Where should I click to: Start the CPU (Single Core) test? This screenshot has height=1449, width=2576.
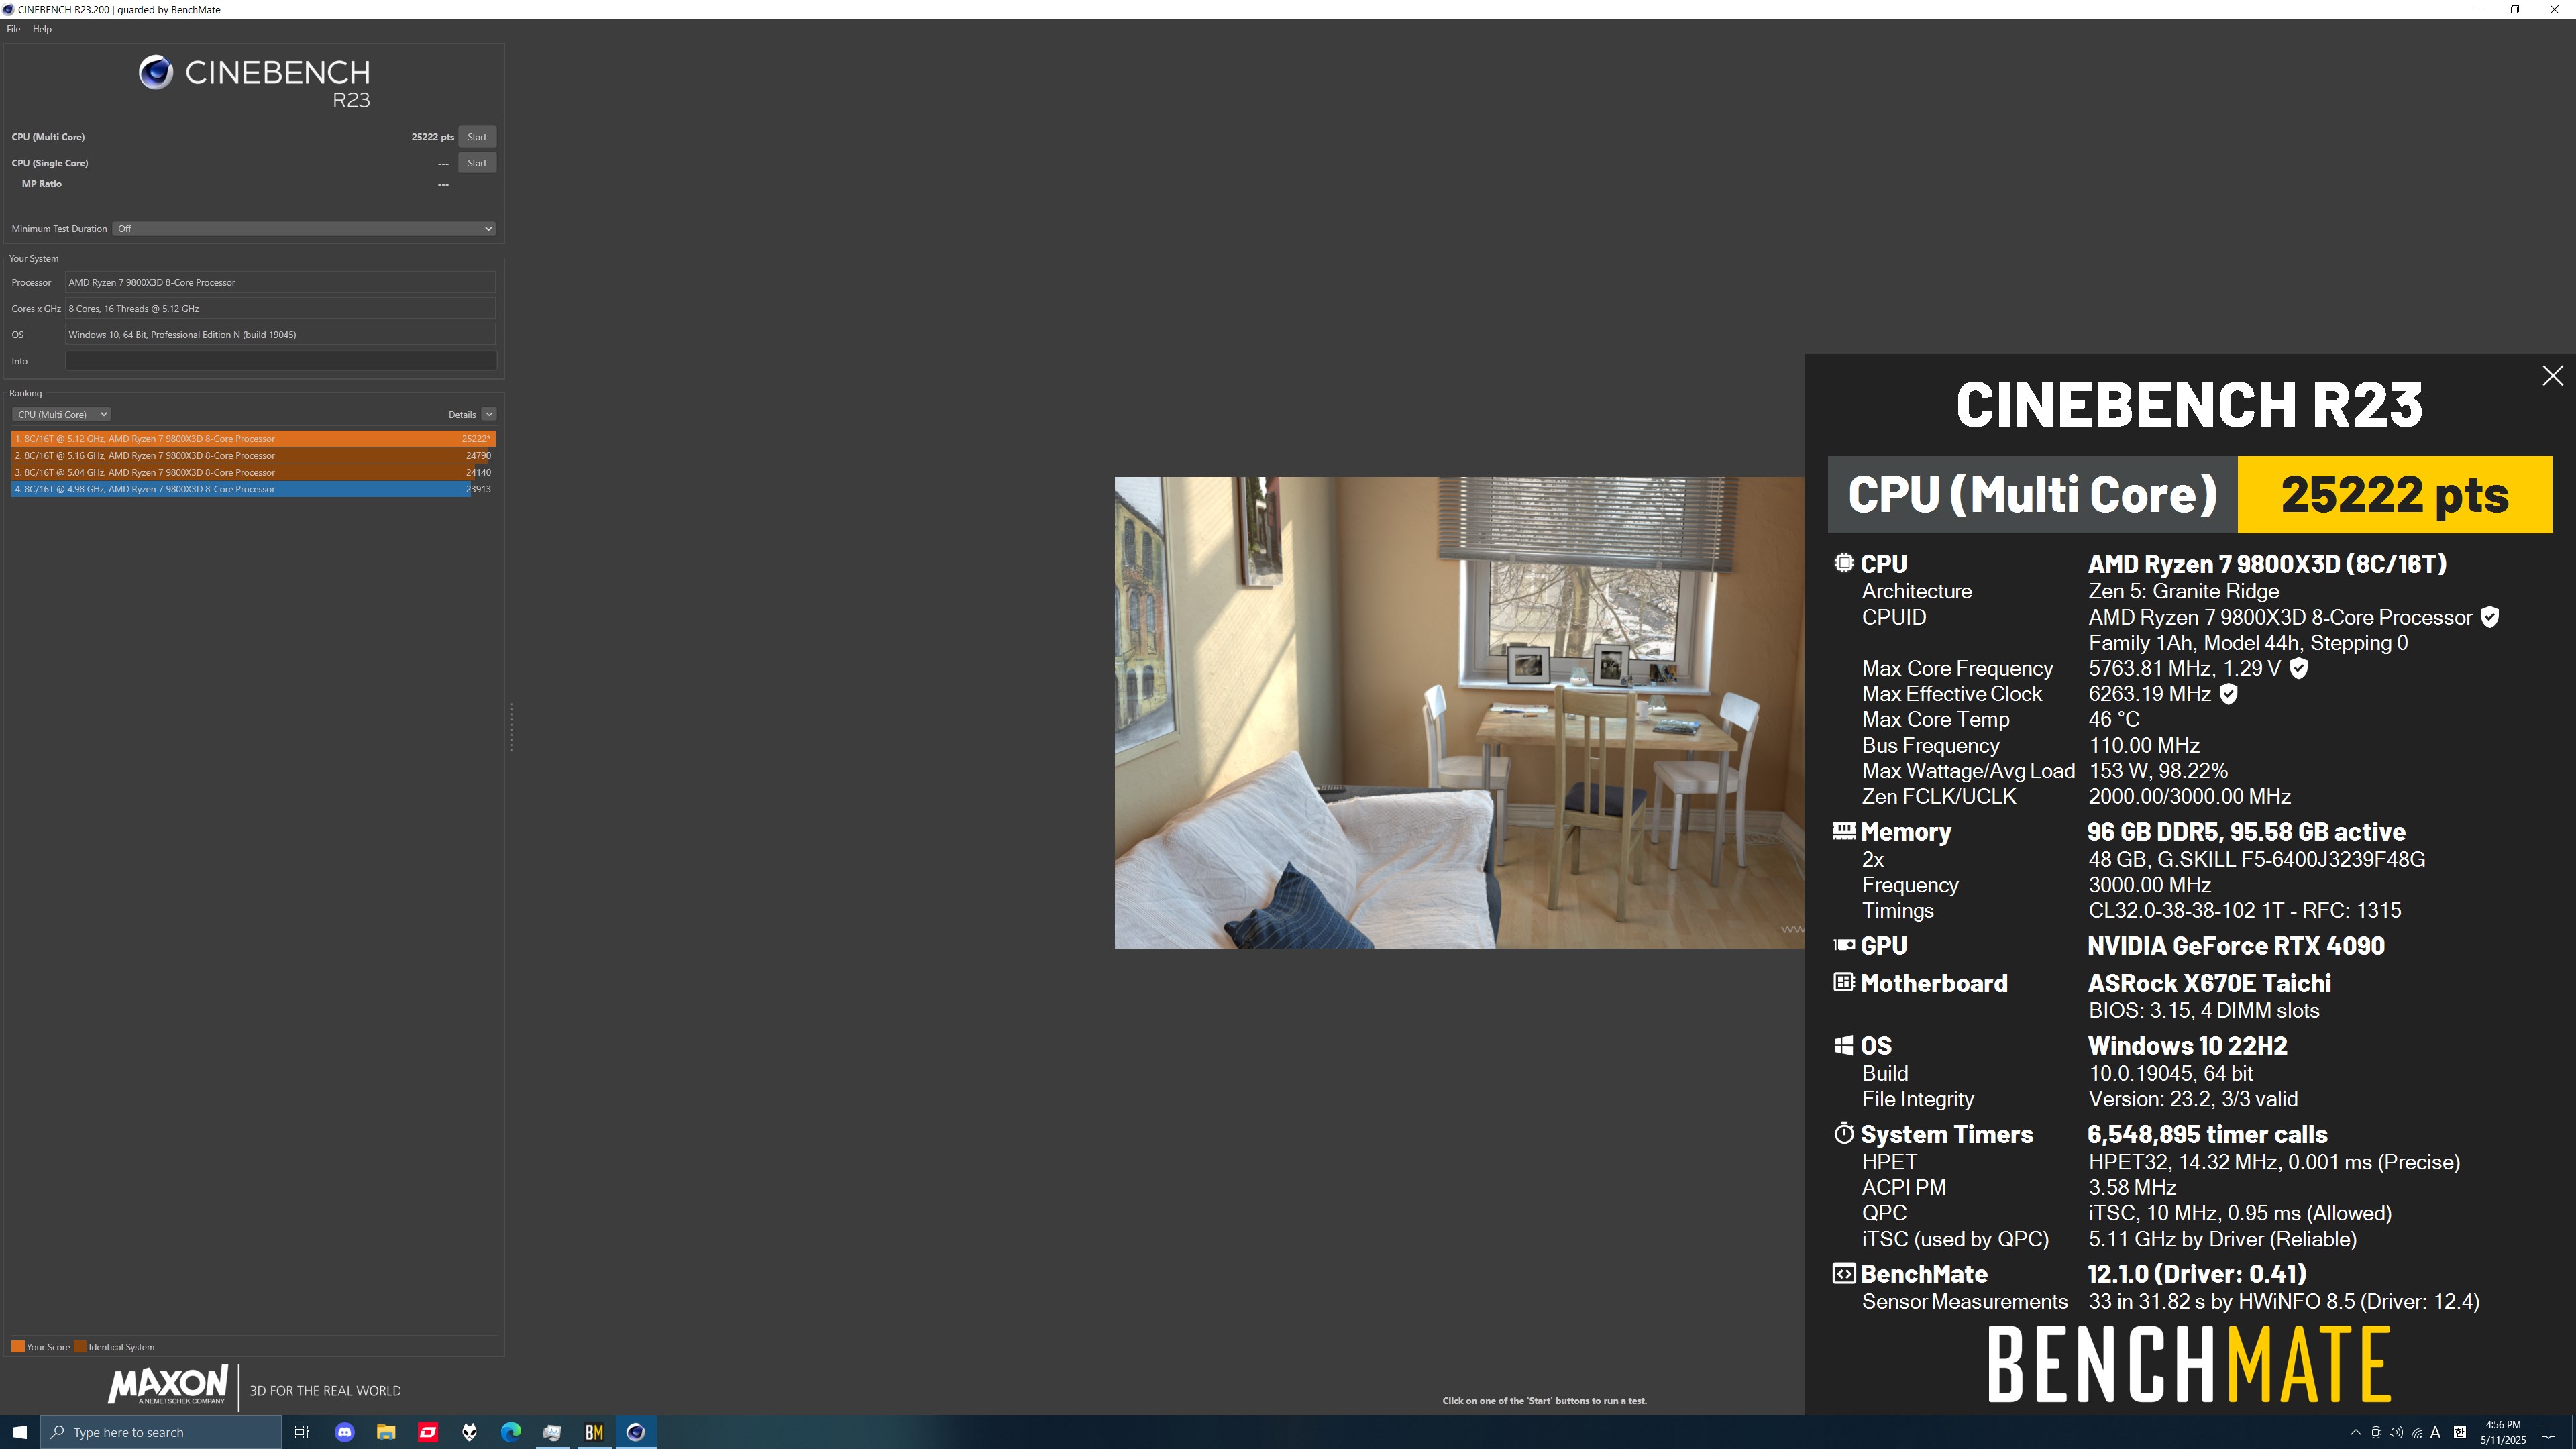477,163
